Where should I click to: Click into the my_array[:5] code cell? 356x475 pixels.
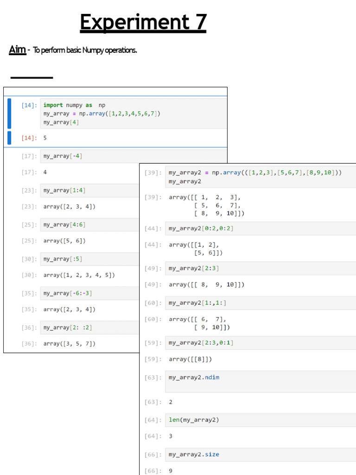click(89, 259)
